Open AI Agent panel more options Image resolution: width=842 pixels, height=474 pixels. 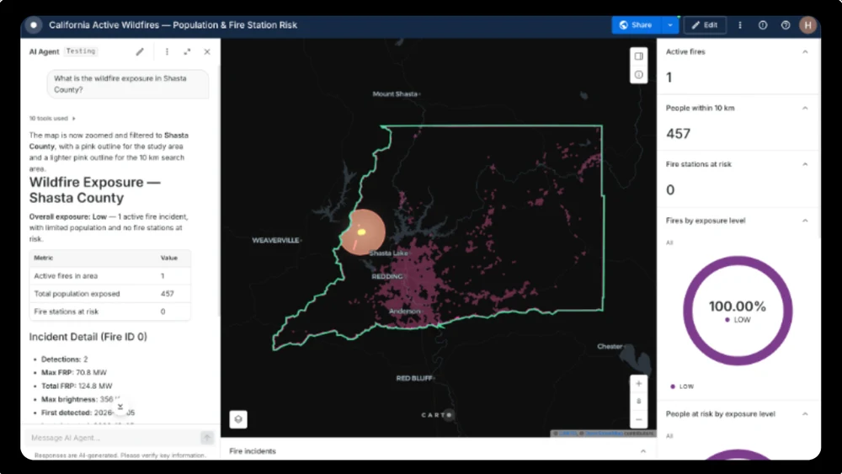click(x=167, y=51)
